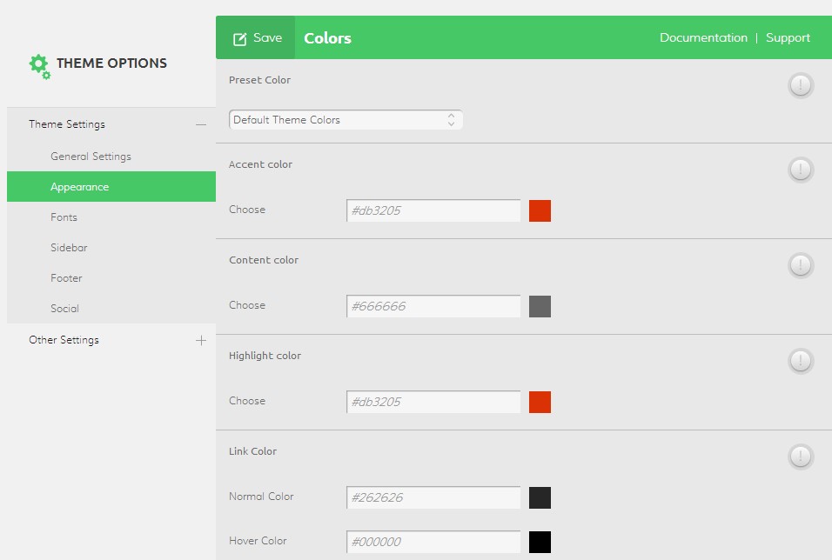Expand the Other Settings section
The image size is (832, 560).
coord(201,340)
